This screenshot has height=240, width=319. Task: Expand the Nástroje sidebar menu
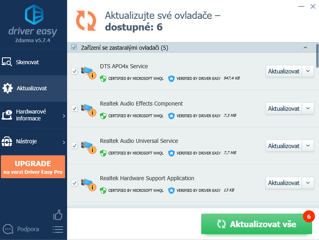coord(33,142)
